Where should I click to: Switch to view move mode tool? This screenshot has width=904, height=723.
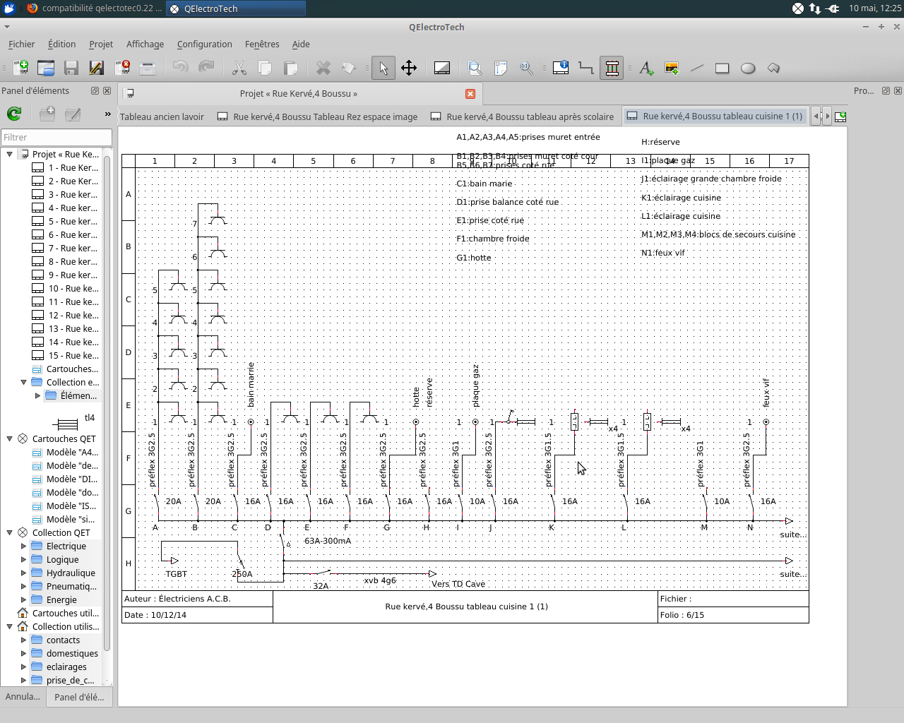[409, 68]
